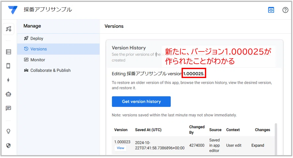Click the Changed By column header
293x158 pixels.
(197, 130)
